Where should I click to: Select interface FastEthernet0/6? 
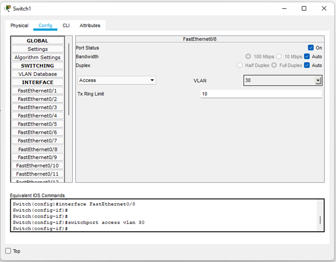coord(38,132)
